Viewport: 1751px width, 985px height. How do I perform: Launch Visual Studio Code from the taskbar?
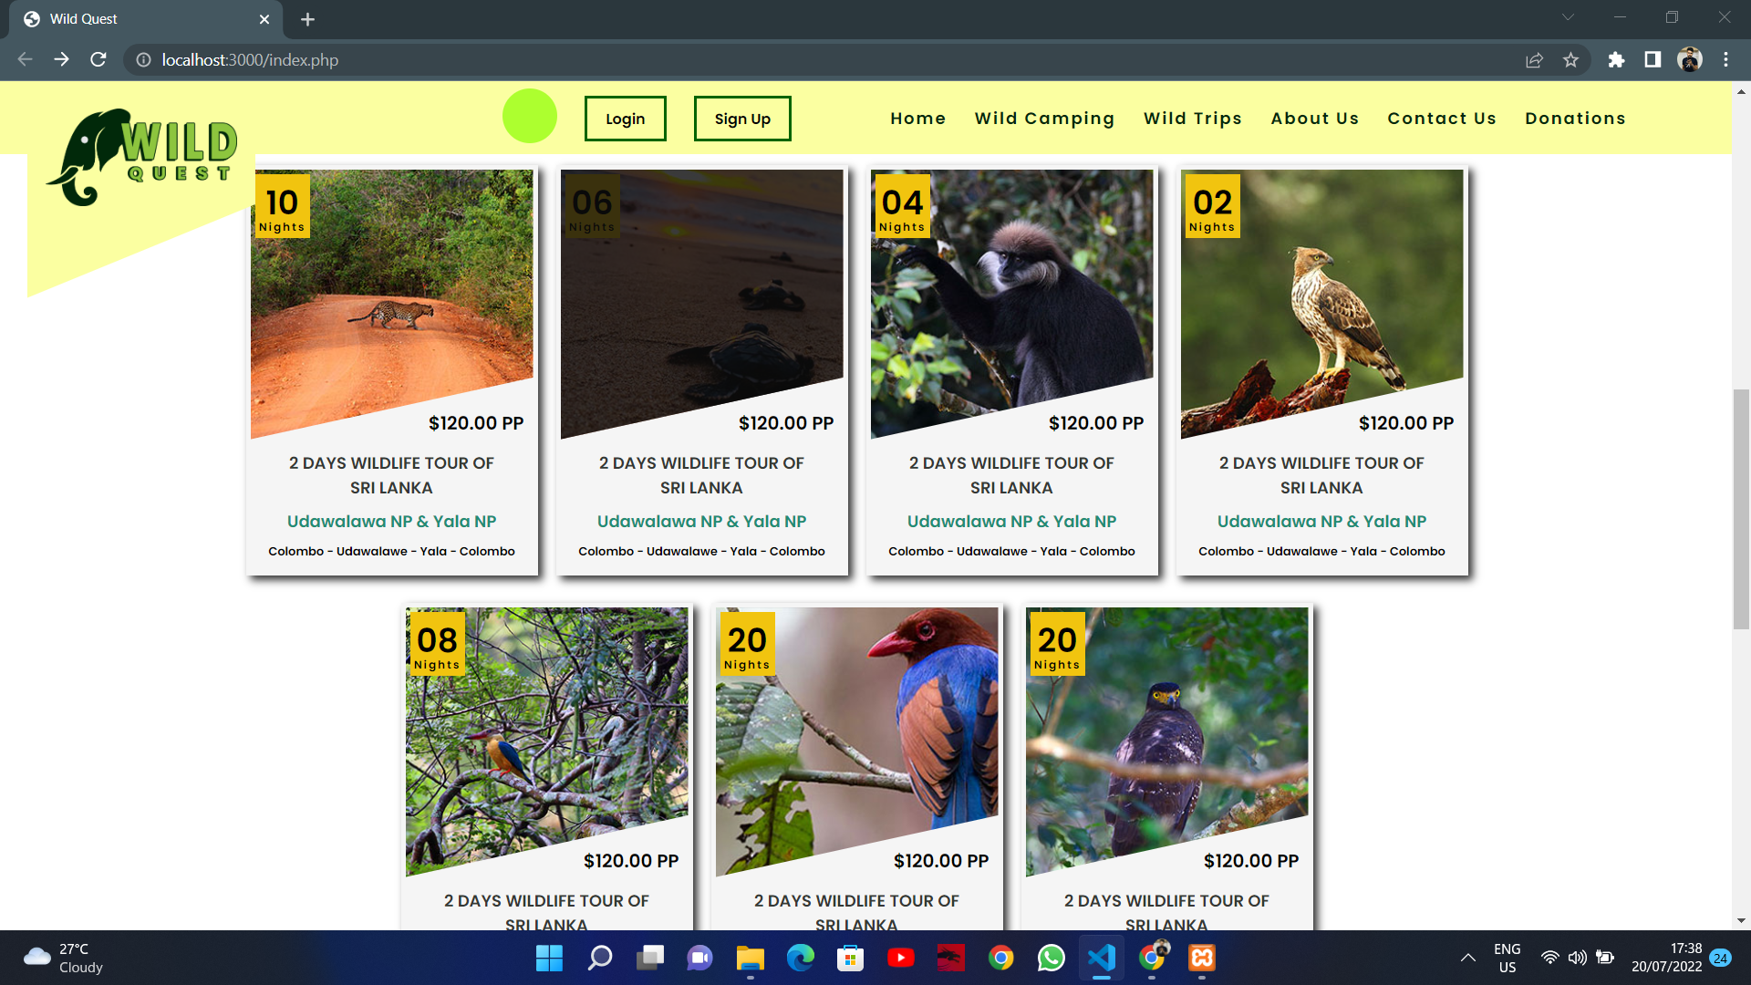pyautogui.click(x=1101, y=959)
